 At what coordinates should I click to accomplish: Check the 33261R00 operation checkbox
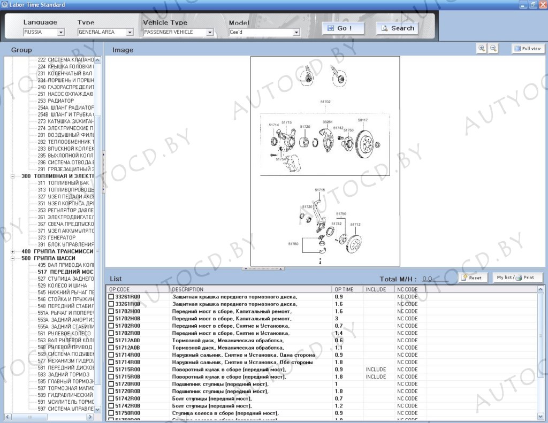tap(111, 297)
